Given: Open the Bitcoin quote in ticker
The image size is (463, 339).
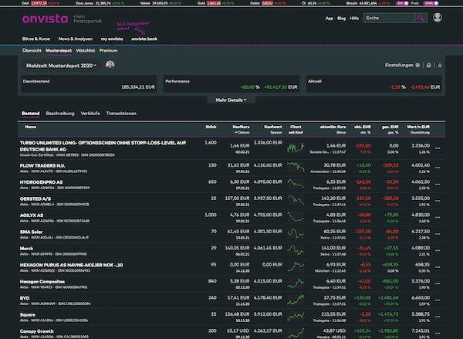Looking at the screenshot, I should point(367,3).
